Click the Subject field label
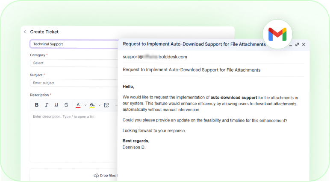The width and height of the screenshot is (330, 182). coord(36,75)
